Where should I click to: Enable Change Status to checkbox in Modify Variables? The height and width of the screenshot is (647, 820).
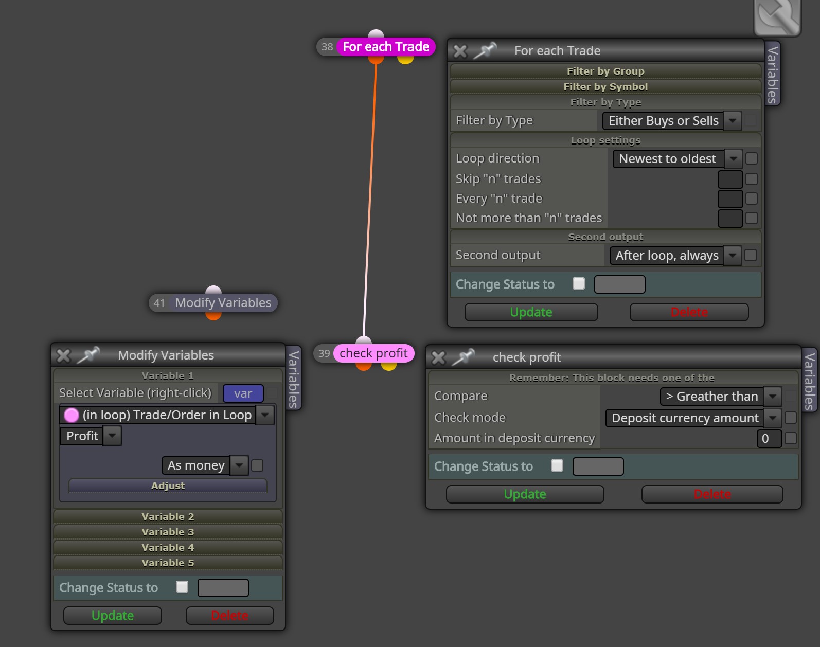[182, 587]
